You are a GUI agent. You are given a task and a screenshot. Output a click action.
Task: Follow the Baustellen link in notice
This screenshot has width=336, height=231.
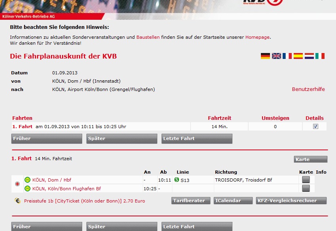tap(148, 37)
